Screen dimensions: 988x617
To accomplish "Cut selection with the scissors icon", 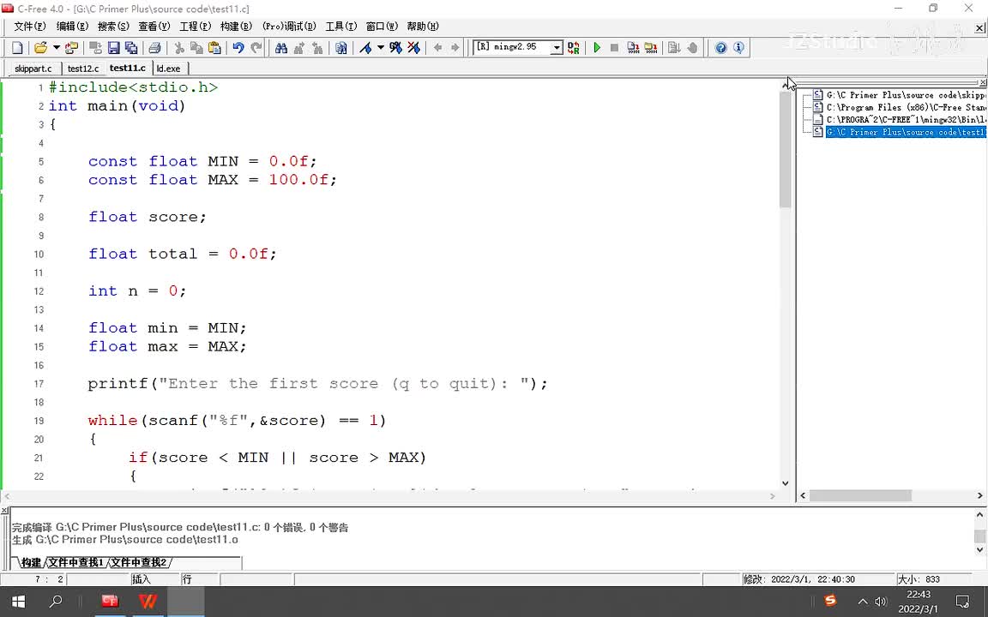I will (179, 48).
